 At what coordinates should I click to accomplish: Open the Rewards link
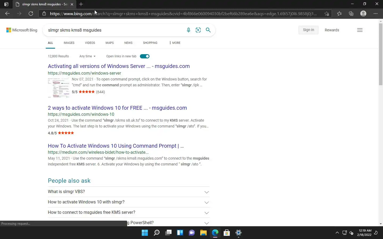pyautogui.click(x=332, y=30)
